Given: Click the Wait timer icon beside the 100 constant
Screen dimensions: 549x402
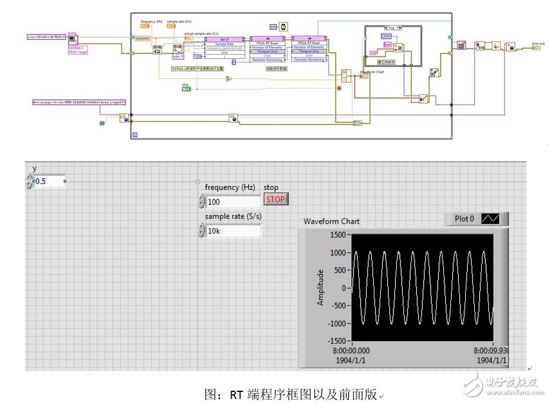Looking at the screenshot, I should 283,26.
